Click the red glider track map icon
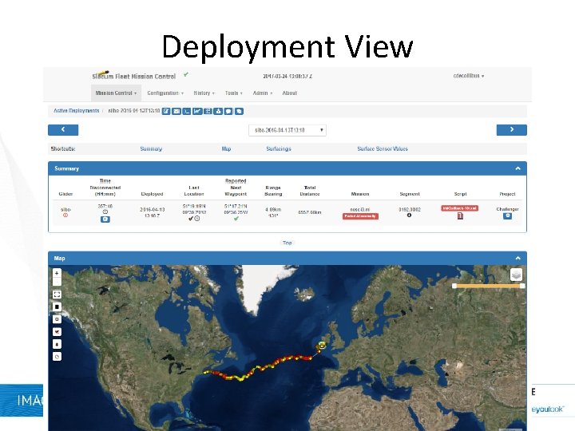 tap(57, 332)
